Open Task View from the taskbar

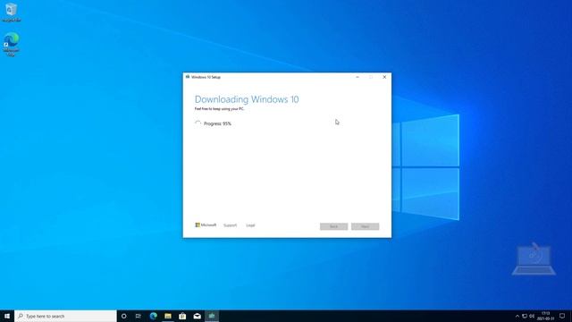pos(139,316)
